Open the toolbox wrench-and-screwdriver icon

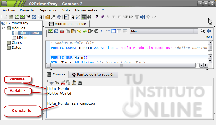coord(78,17)
